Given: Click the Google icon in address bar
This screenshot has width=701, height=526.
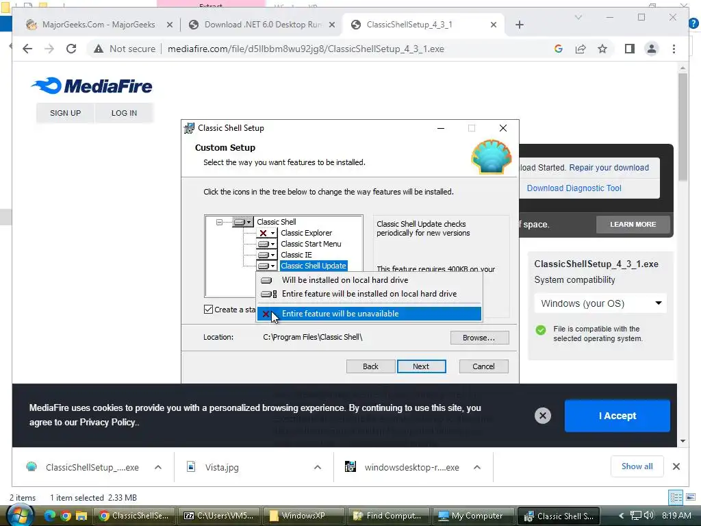Looking at the screenshot, I should tap(559, 49).
